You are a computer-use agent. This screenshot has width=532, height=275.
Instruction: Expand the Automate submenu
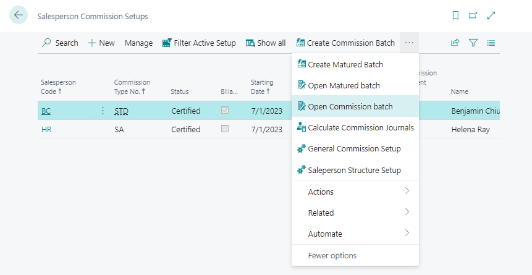coord(355,234)
